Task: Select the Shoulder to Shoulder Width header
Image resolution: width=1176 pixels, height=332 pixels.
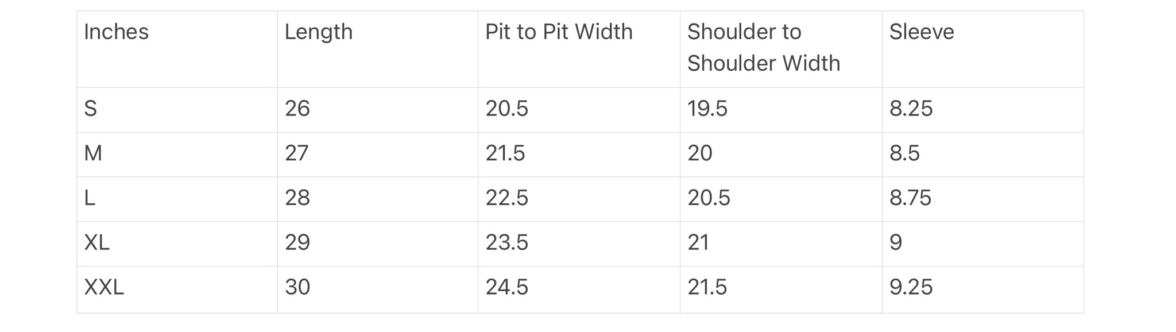Action: pos(763,48)
